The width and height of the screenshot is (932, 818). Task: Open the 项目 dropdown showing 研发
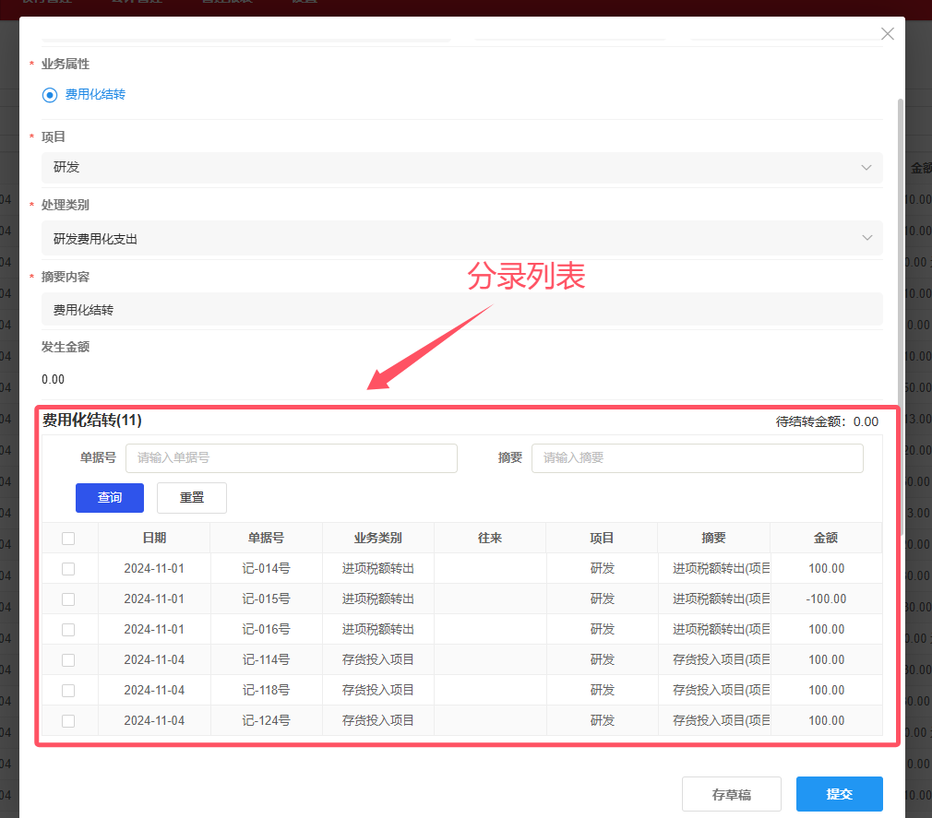coord(461,167)
